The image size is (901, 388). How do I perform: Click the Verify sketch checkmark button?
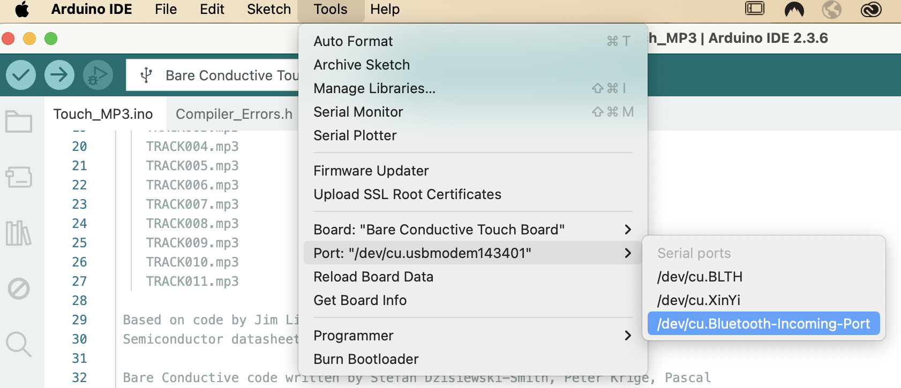click(21, 74)
